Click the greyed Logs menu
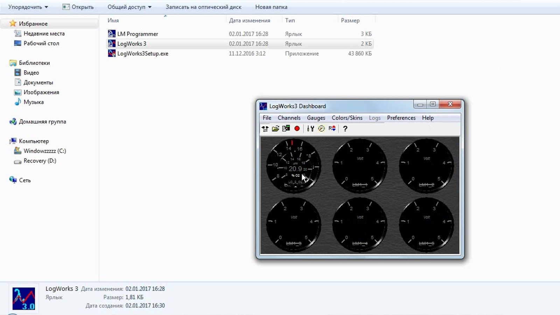560x315 pixels. (374, 118)
